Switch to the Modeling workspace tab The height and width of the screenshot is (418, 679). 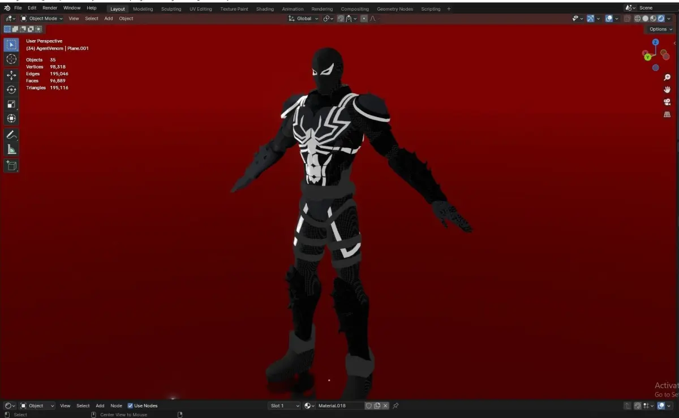[x=143, y=9]
